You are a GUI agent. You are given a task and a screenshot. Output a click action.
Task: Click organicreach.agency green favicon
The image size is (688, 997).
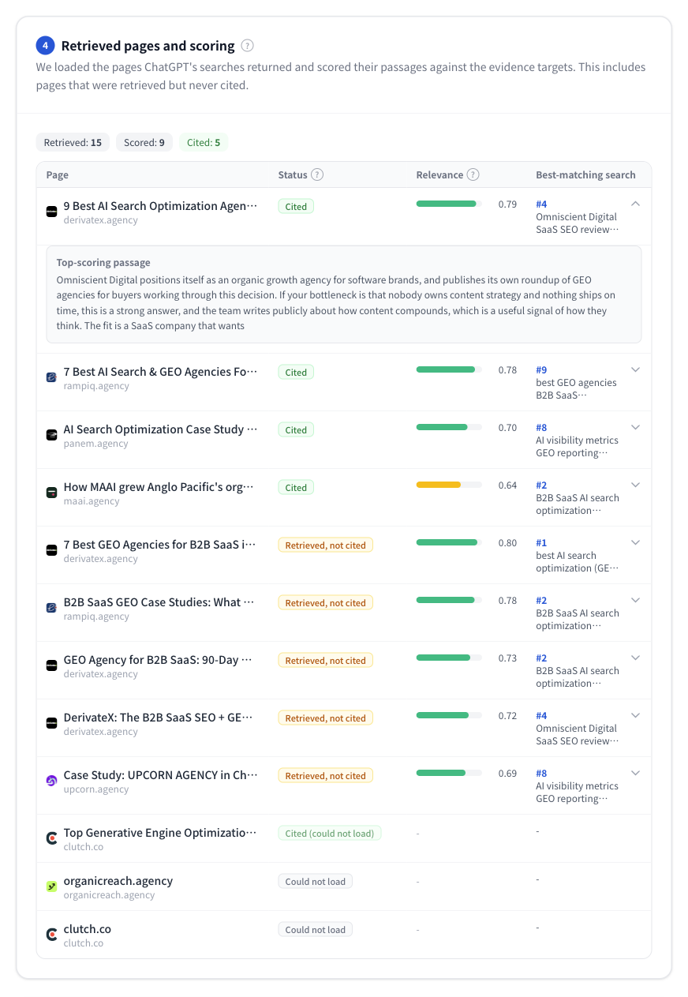[x=51, y=886]
